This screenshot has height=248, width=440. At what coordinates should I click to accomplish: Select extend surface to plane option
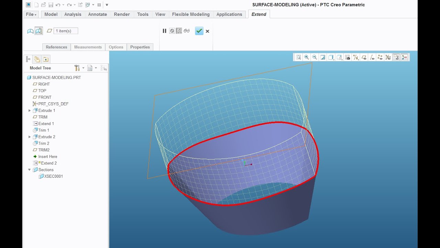click(x=38, y=31)
